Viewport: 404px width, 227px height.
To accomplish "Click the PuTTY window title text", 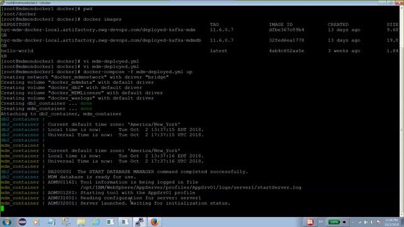I will click(x=28, y=3).
